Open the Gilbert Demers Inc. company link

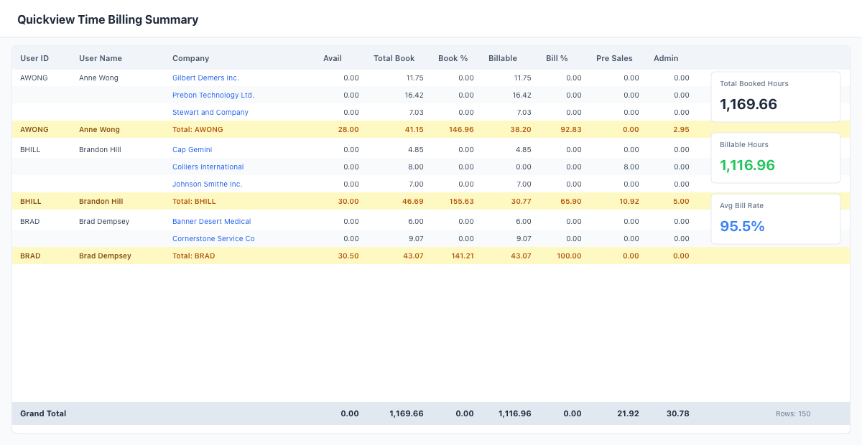pyautogui.click(x=205, y=78)
